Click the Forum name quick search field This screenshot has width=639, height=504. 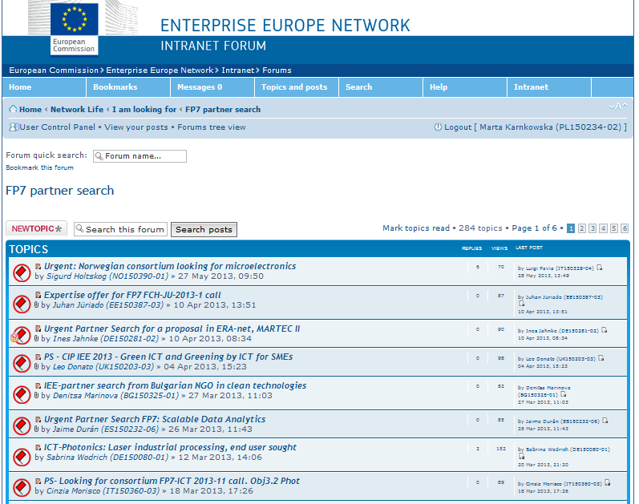[140, 156]
